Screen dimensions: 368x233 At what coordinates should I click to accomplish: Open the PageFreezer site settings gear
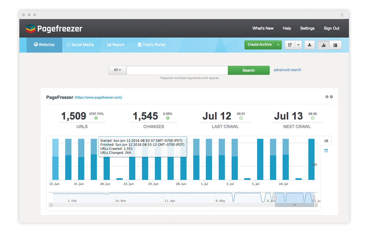(x=327, y=97)
